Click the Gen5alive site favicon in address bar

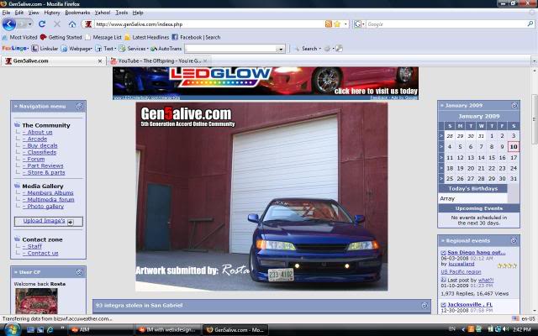[88, 24]
